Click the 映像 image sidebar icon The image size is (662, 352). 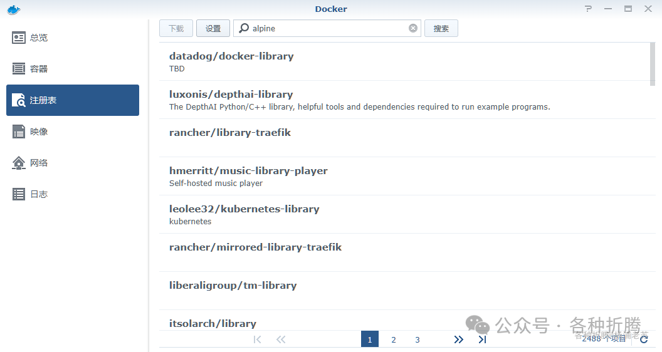[19, 132]
